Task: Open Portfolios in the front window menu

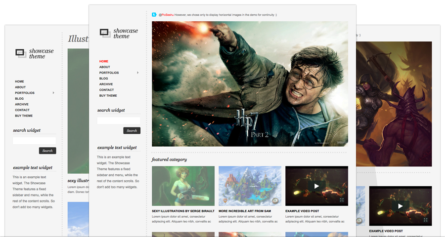Action: (109, 73)
